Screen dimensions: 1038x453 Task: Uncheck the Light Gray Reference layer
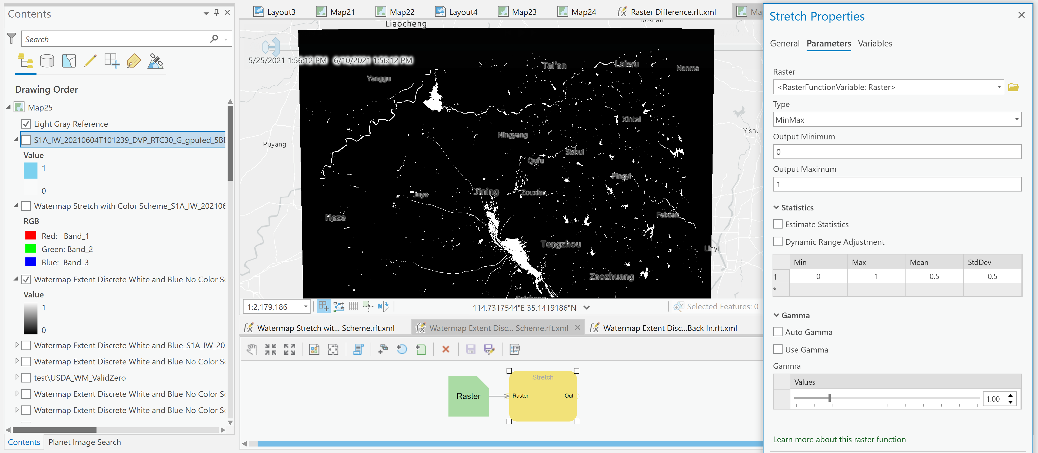pos(26,124)
